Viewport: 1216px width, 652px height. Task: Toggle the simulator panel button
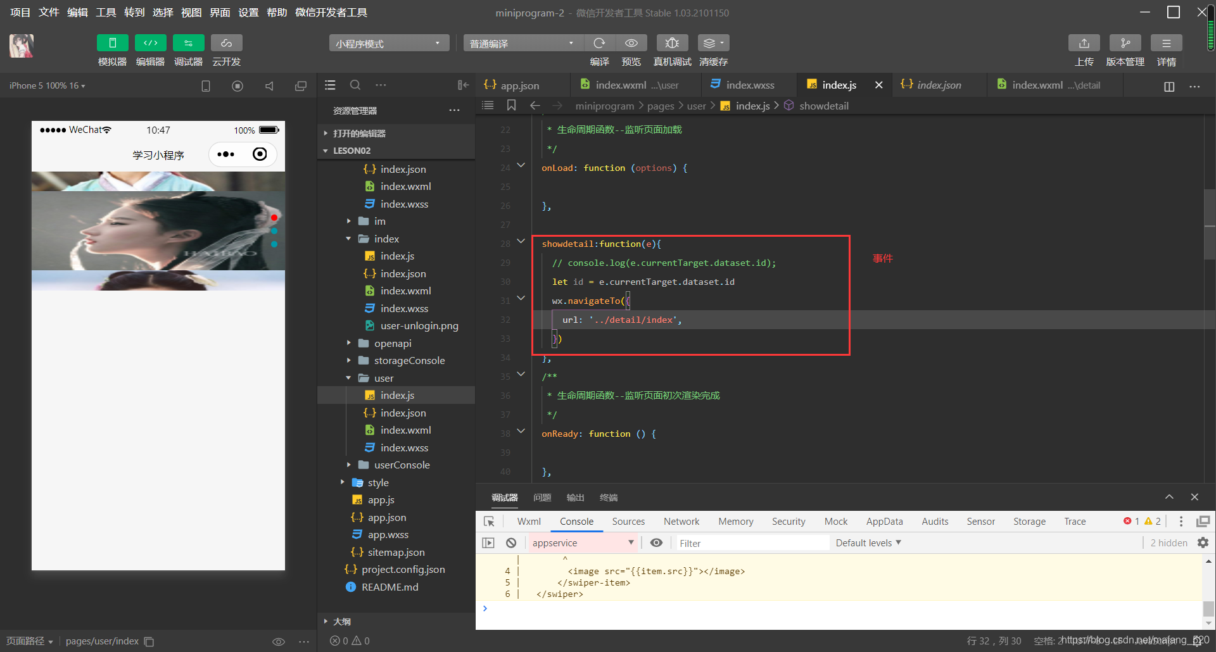112,43
